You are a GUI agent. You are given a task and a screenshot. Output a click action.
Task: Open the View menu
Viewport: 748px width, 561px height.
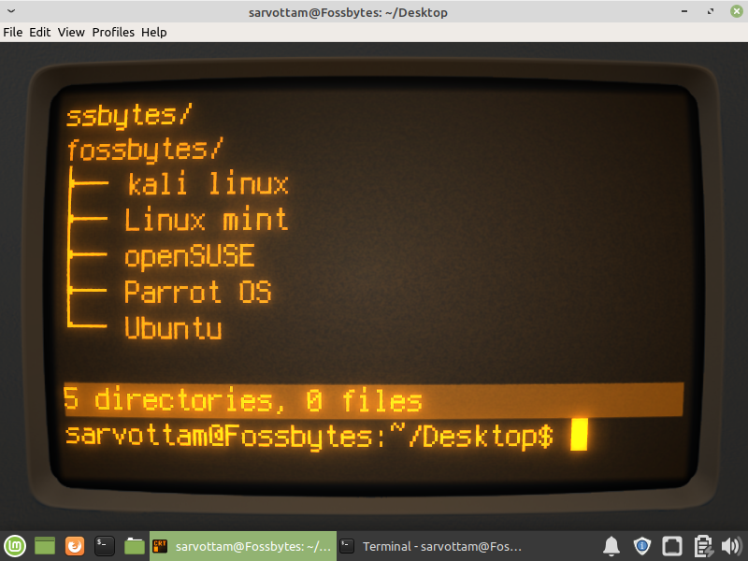[x=71, y=32]
